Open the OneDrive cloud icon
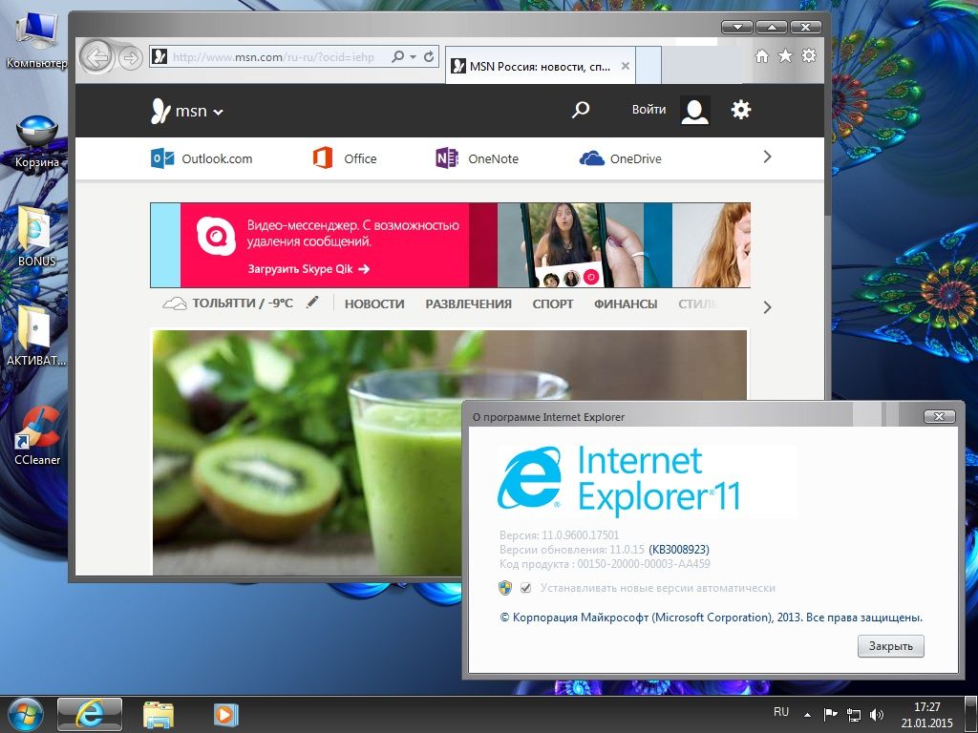This screenshot has width=978, height=733. (x=591, y=158)
